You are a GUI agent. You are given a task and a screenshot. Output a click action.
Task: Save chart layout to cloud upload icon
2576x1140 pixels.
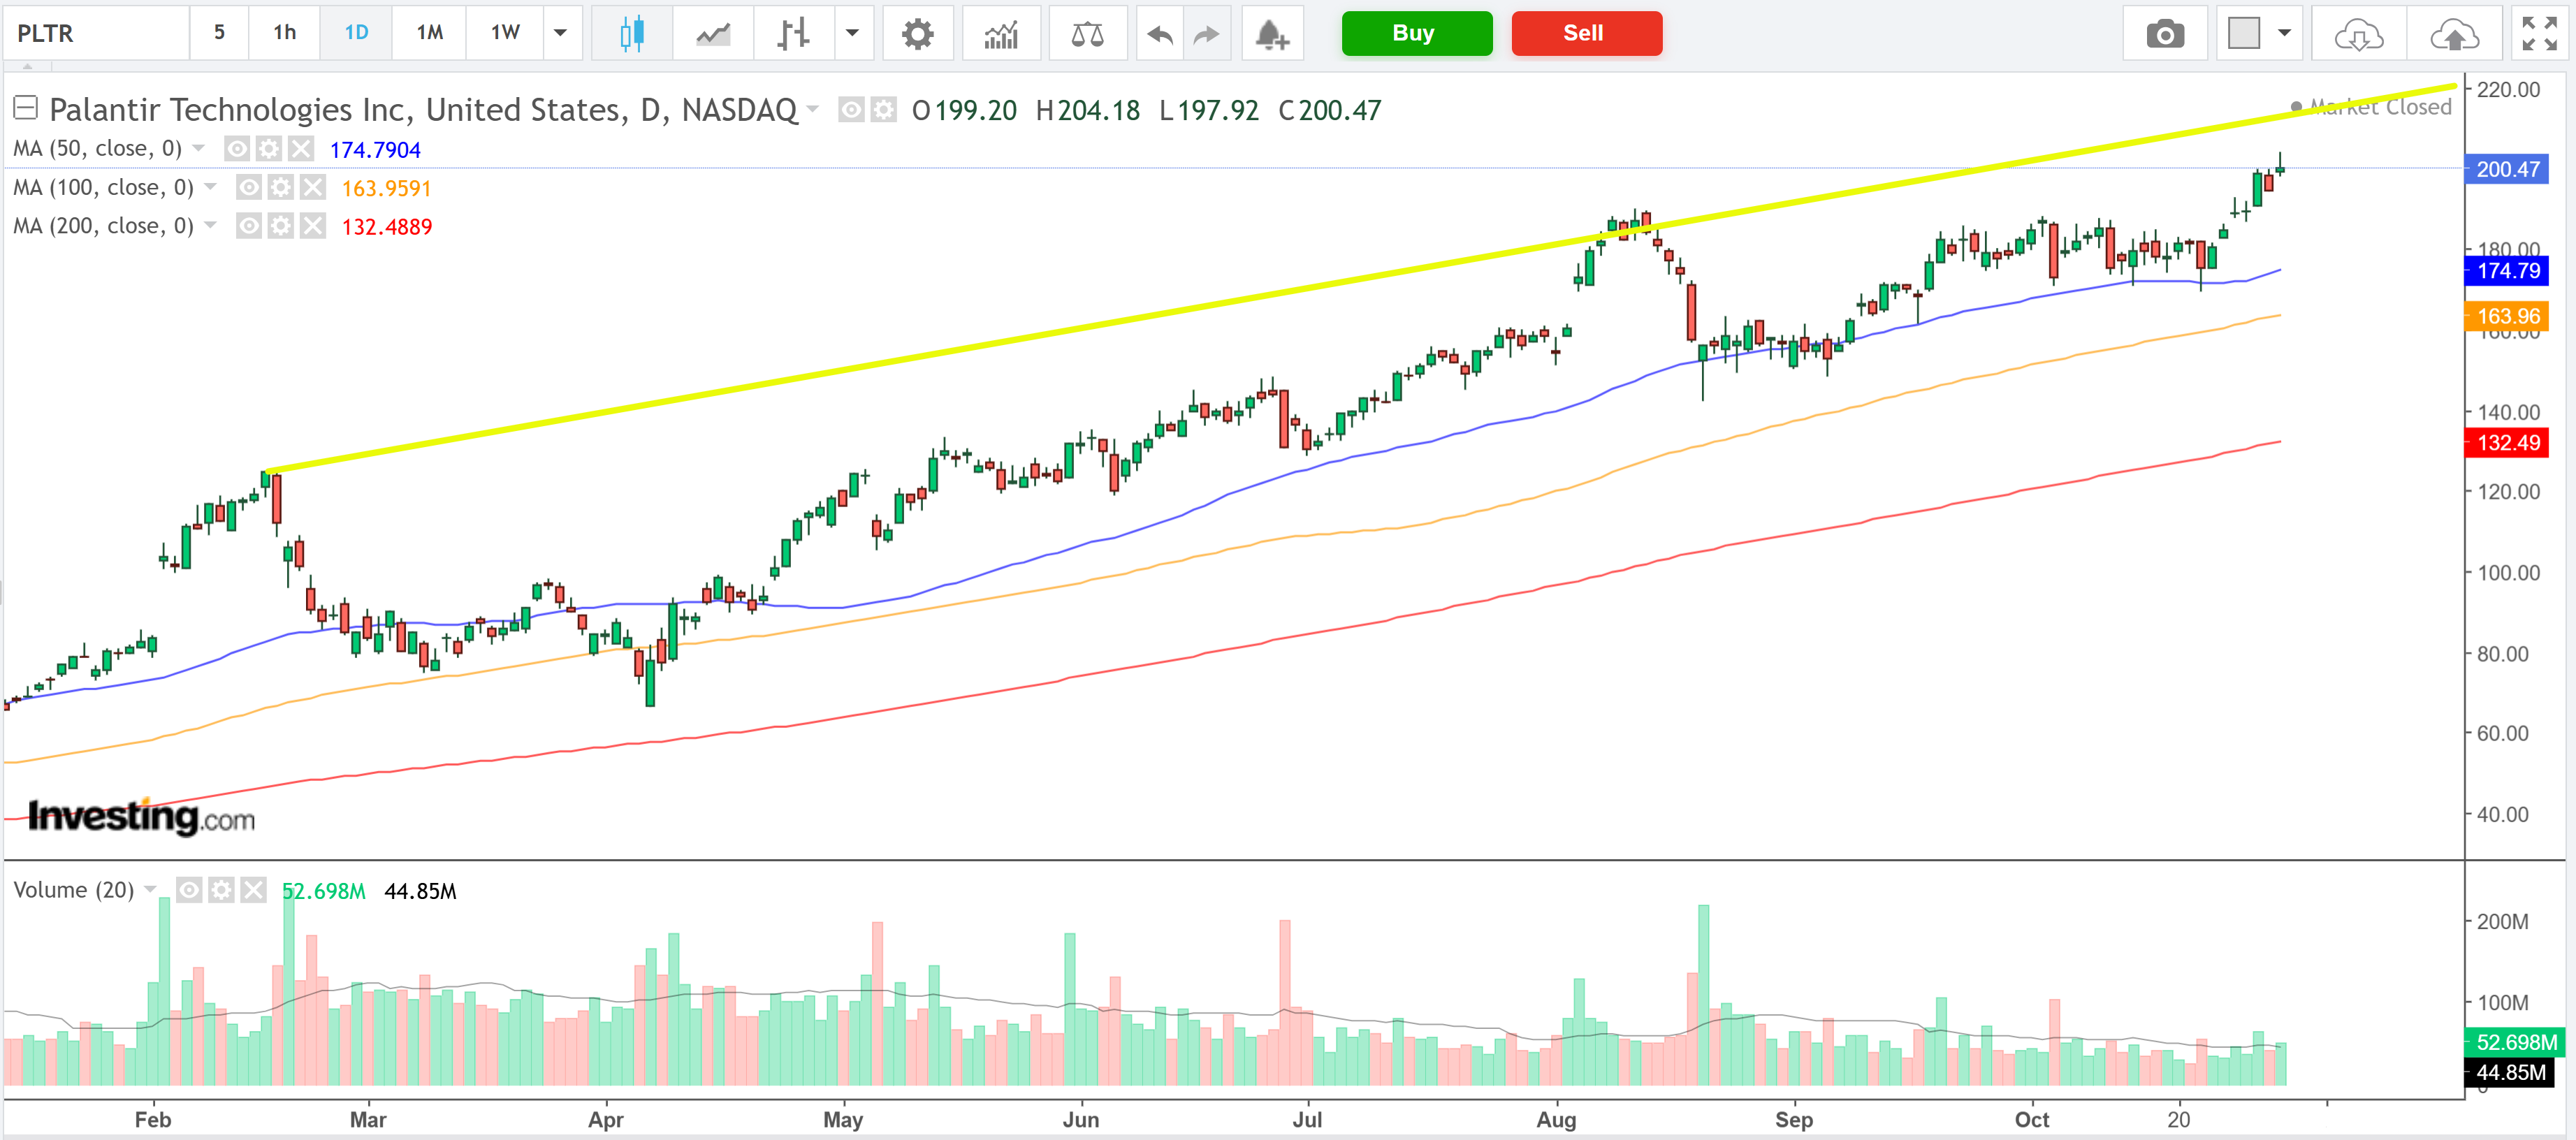(x=2456, y=33)
